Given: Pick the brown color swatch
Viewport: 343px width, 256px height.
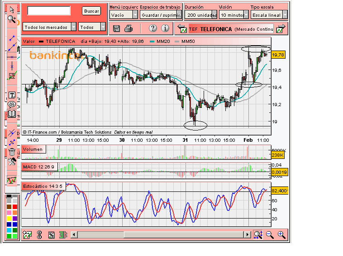Looking at the screenshot, I should pyautogui.click(x=9, y=207).
